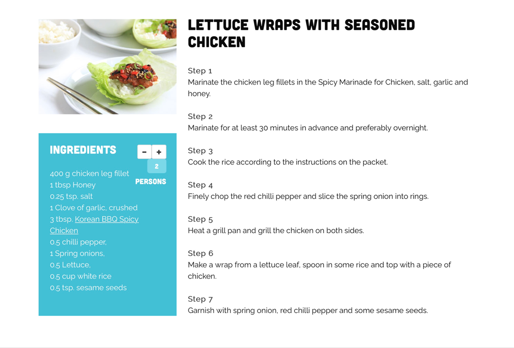The image size is (514, 348).
Task: Click the 1 tbsp Honey ingredient
Action: 73,185
